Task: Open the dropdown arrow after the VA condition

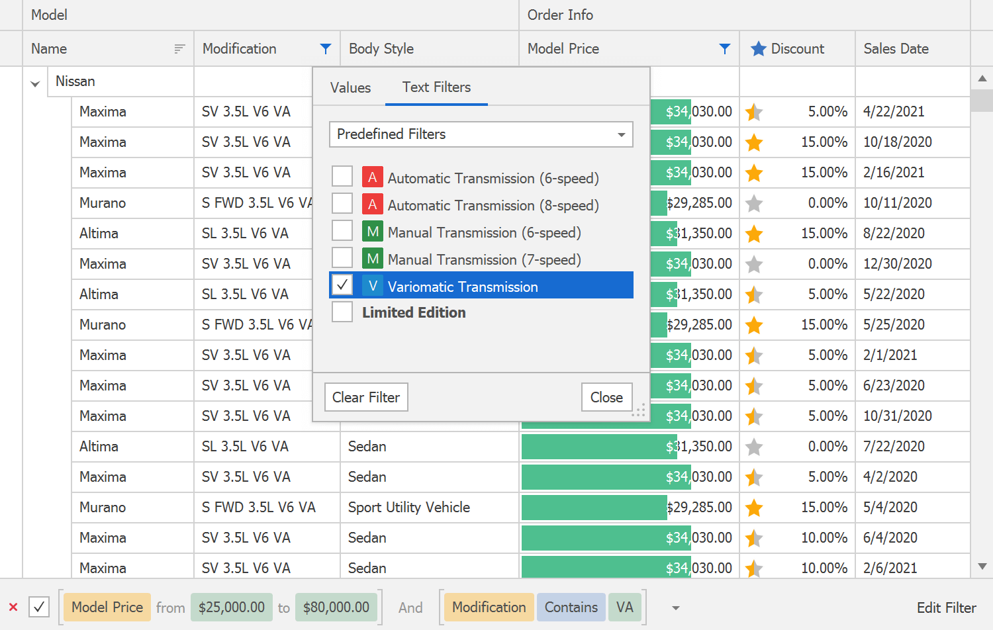Action: click(675, 607)
